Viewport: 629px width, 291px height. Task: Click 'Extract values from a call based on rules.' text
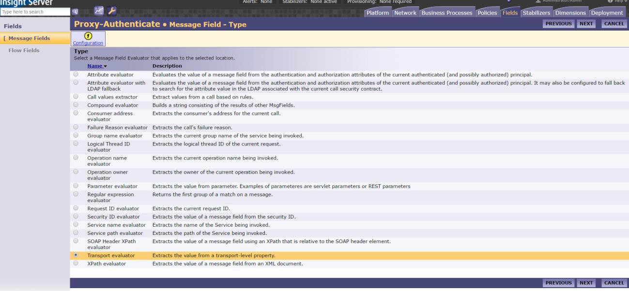(x=203, y=98)
